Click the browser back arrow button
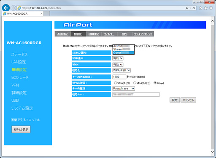Image resolution: width=216 pixels, height=158 pixels. (6, 8)
